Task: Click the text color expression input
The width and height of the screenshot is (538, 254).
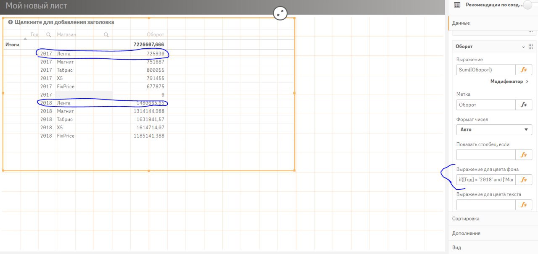Action: pyautogui.click(x=486, y=205)
